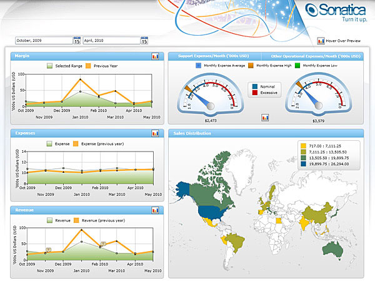This screenshot has width=375, height=283.
Task: Click the Hover Over Preview label
Action: 343,41
